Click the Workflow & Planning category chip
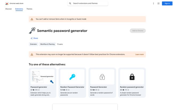173x110 pixels. pyautogui.click(x=47, y=44)
